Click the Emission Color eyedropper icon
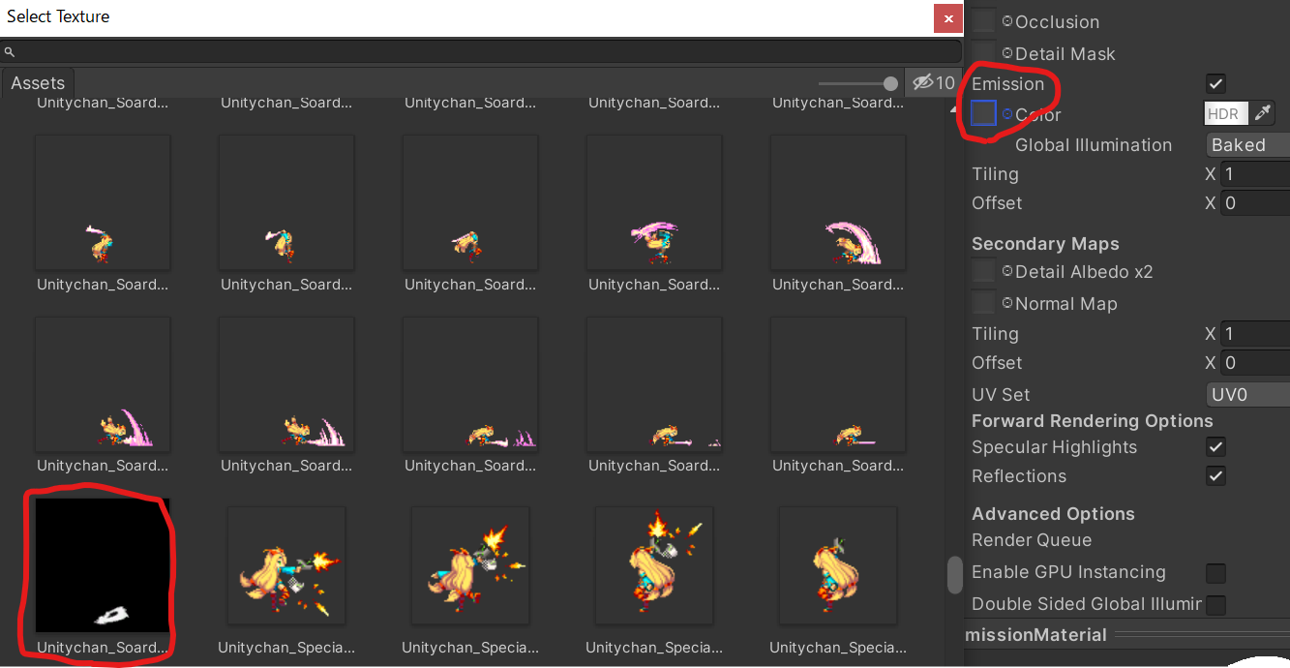 (1262, 113)
